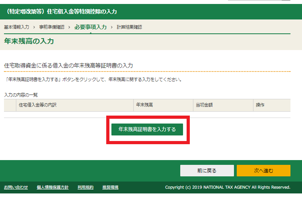Open the お問い合わせ link

coord(16,187)
